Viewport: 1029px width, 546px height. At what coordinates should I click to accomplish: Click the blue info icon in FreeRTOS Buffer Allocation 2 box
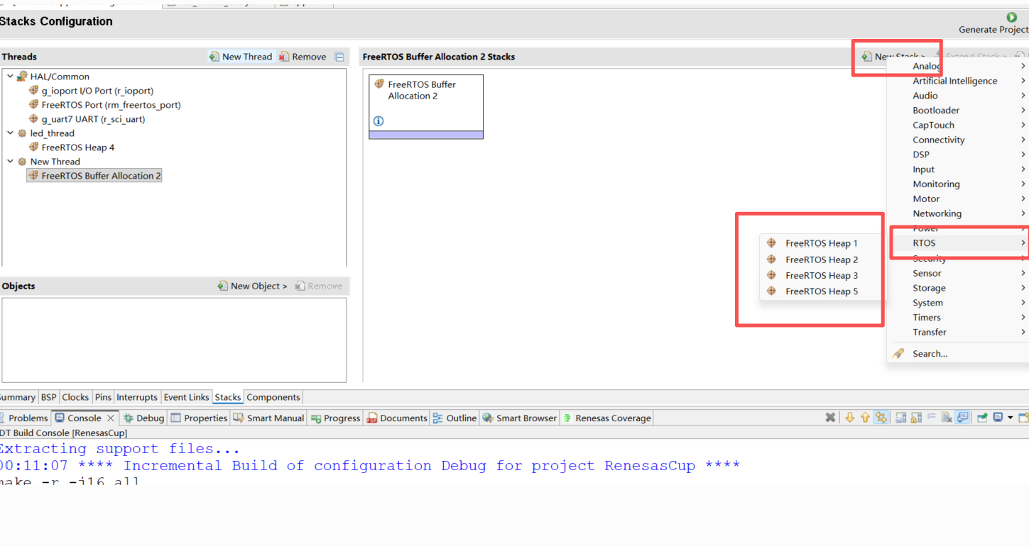coord(379,121)
